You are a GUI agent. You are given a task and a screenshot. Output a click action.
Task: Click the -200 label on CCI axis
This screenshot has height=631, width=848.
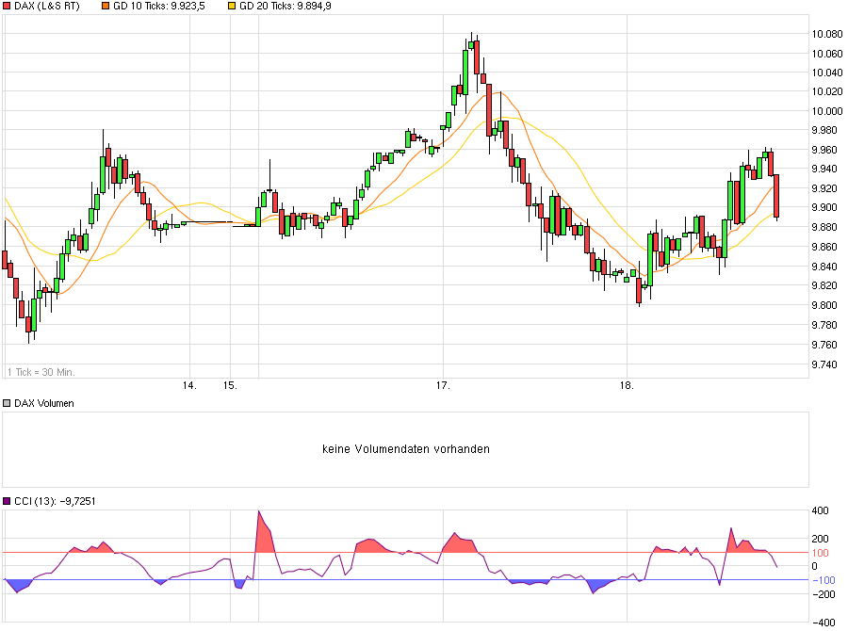824,594
